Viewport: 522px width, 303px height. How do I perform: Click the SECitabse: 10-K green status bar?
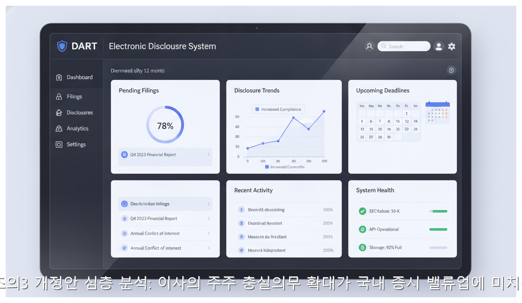[x=438, y=211]
